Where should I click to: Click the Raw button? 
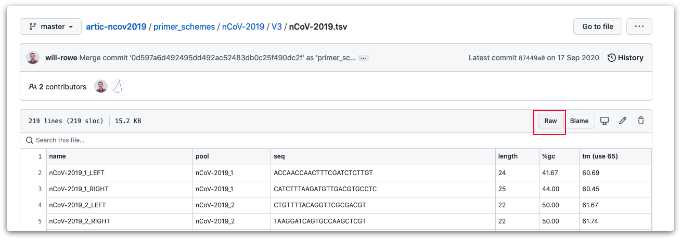pyautogui.click(x=550, y=121)
